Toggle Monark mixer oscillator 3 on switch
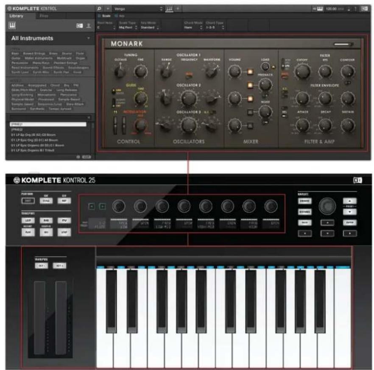 tap(250, 125)
